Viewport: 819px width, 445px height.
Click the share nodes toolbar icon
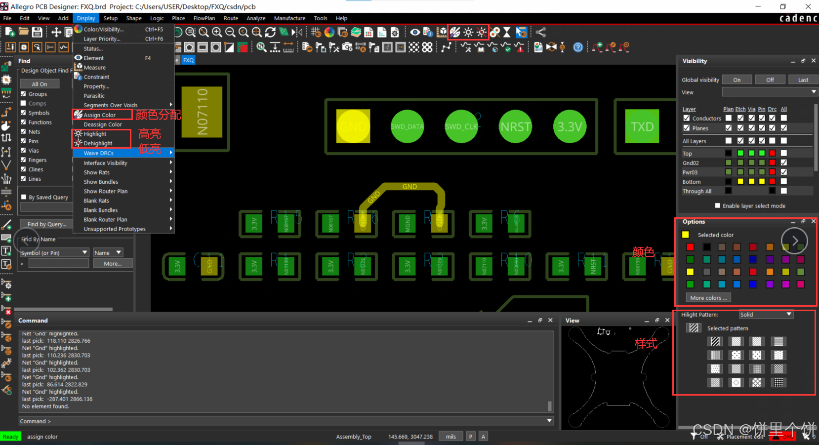(541, 32)
